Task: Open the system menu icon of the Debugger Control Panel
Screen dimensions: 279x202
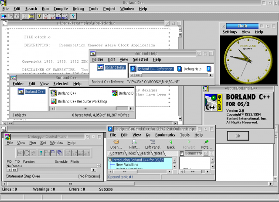Action: pyautogui.click(x=8, y=137)
